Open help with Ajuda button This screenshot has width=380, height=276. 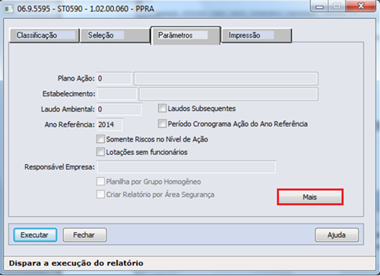pos(337,235)
